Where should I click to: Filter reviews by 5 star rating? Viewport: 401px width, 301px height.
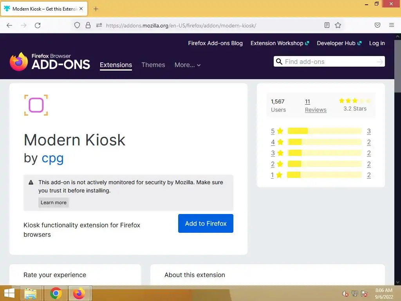pyautogui.click(x=277, y=131)
